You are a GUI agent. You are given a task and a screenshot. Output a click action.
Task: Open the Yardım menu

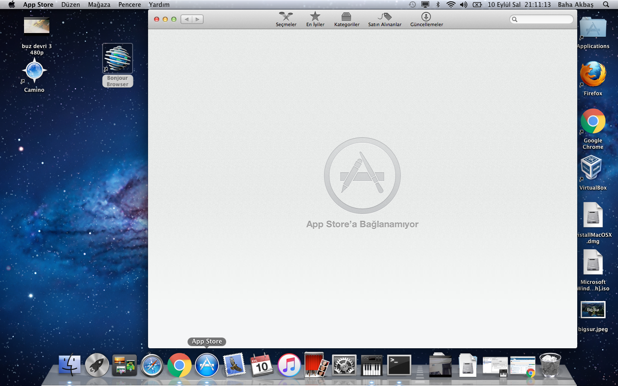(x=159, y=5)
